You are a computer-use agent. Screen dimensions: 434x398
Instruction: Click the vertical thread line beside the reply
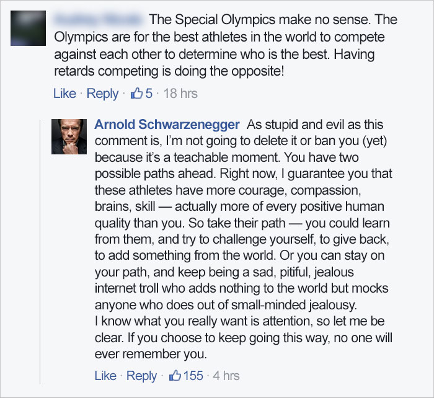pos(41,248)
